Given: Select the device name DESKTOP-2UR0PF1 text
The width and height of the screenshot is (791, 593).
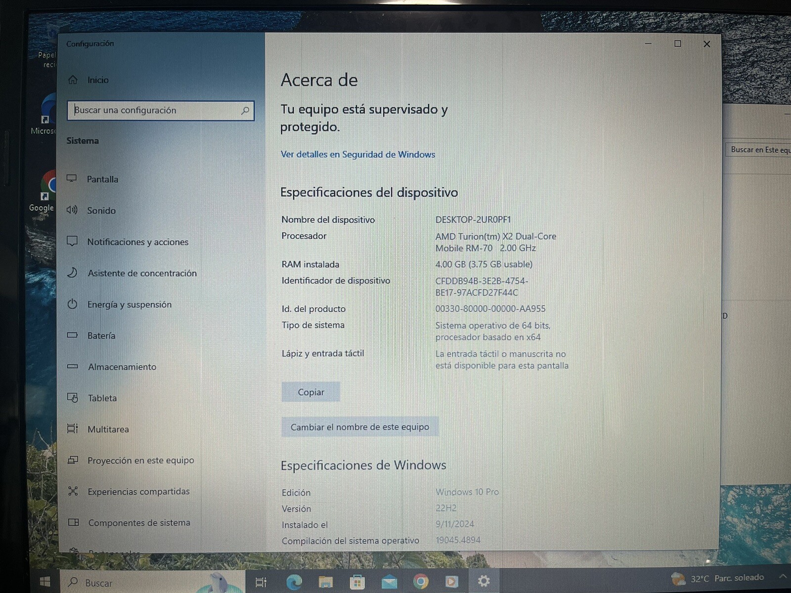Looking at the screenshot, I should point(473,219).
